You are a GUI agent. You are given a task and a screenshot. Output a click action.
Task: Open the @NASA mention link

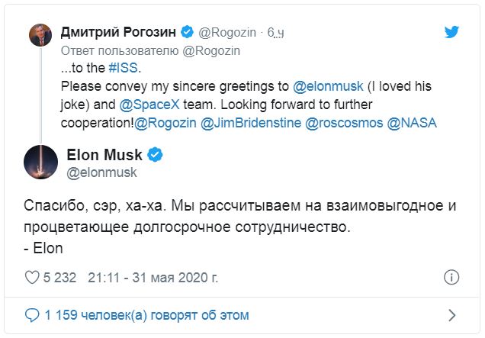[x=412, y=123]
